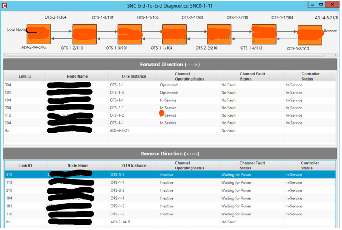Click Channel Operating Status header in Forward table
Image resolution: width=342 pixels, height=230 pixels.
tap(189, 77)
